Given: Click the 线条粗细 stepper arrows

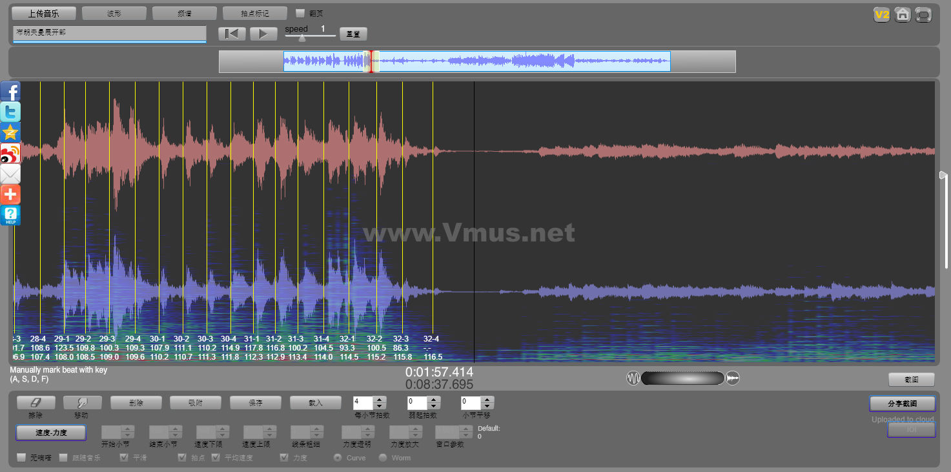Looking at the screenshot, I should pyautogui.click(x=316, y=432).
